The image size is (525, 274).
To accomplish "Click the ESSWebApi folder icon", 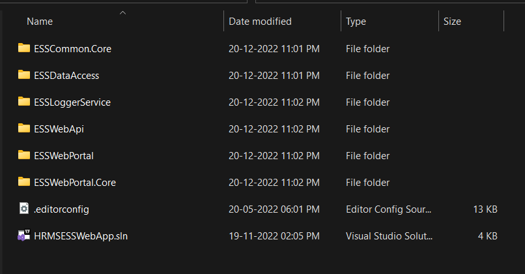I will tap(23, 129).
